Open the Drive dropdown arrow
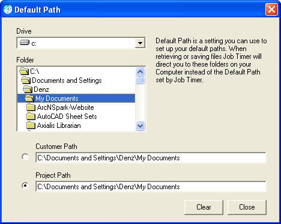The image size is (281, 224). (140, 43)
